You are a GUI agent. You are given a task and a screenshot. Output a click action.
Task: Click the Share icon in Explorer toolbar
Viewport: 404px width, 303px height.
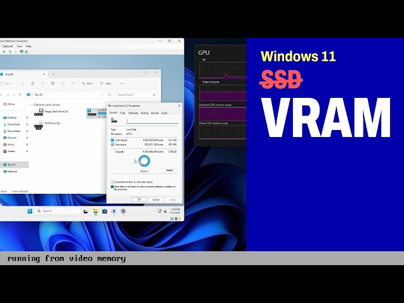tap(63, 83)
